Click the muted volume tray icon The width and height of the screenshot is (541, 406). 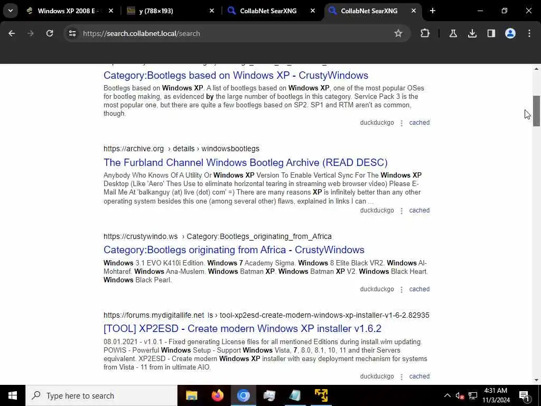[460, 395]
